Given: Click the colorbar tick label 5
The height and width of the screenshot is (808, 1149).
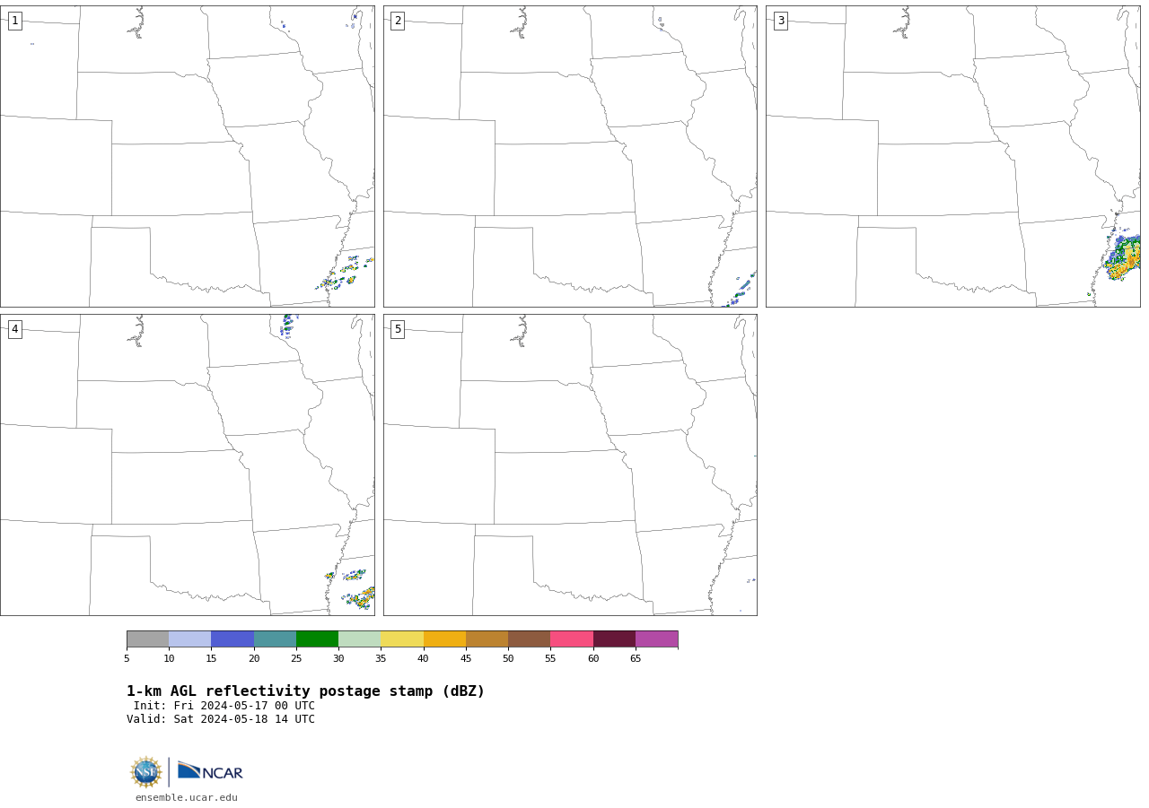Looking at the screenshot, I should (127, 659).
